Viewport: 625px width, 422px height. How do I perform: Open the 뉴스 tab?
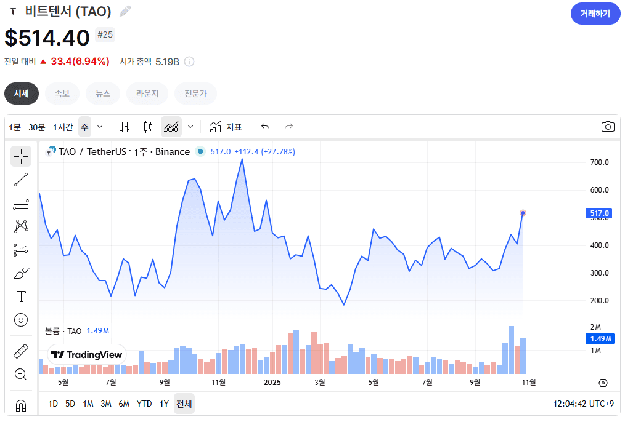pyautogui.click(x=103, y=94)
